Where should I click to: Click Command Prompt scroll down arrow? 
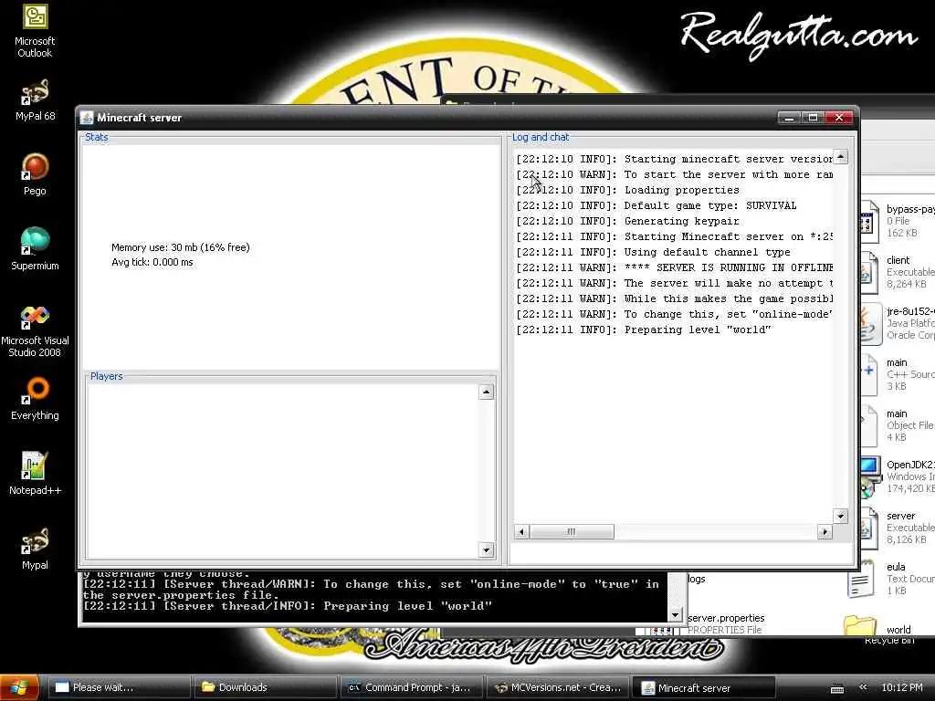[675, 614]
